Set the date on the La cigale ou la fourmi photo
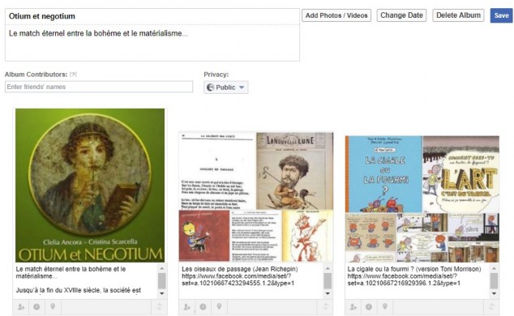 pyautogui.click(x=369, y=307)
